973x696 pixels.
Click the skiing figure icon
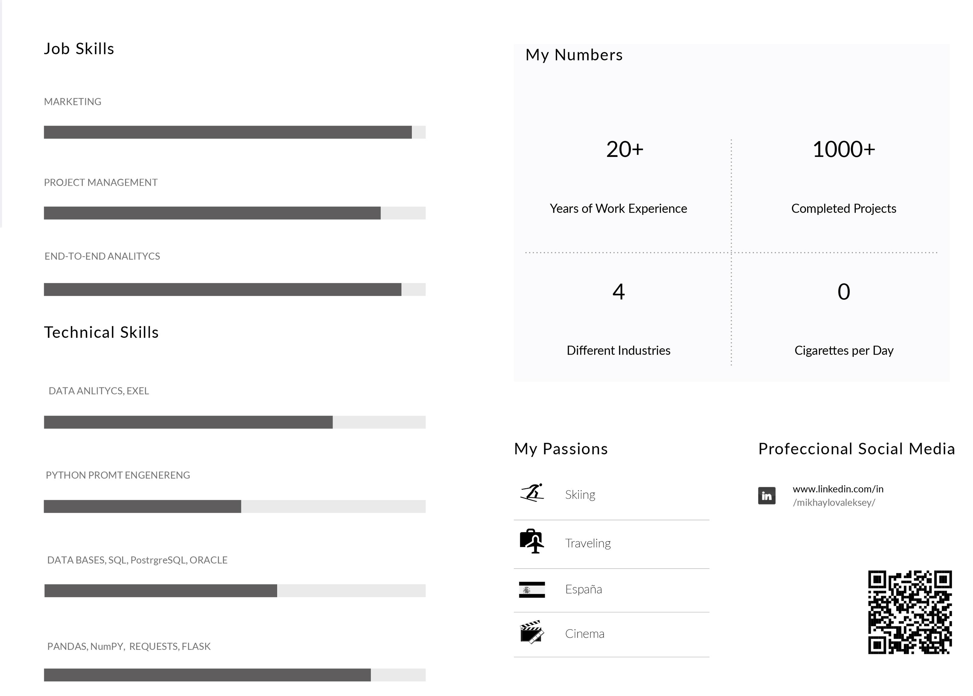coord(532,493)
